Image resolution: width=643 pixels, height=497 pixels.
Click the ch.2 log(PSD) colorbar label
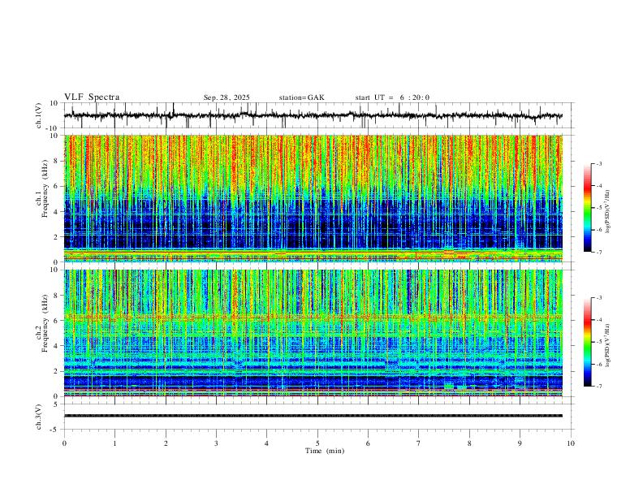click(607, 346)
